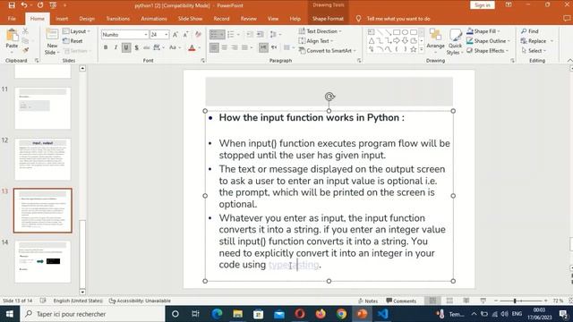Click the Find button
The image size is (573, 322).
[x=530, y=31]
